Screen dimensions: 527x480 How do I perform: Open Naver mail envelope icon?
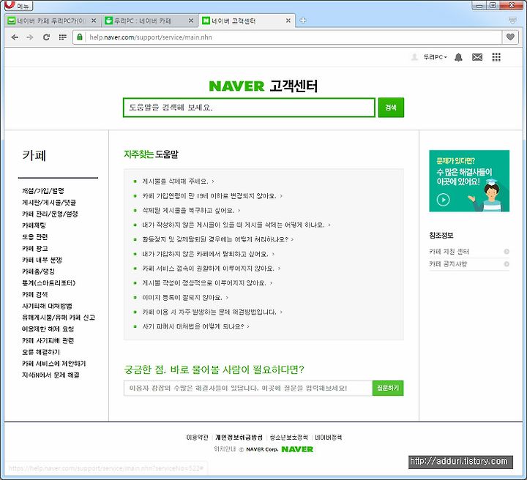(477, 57)
